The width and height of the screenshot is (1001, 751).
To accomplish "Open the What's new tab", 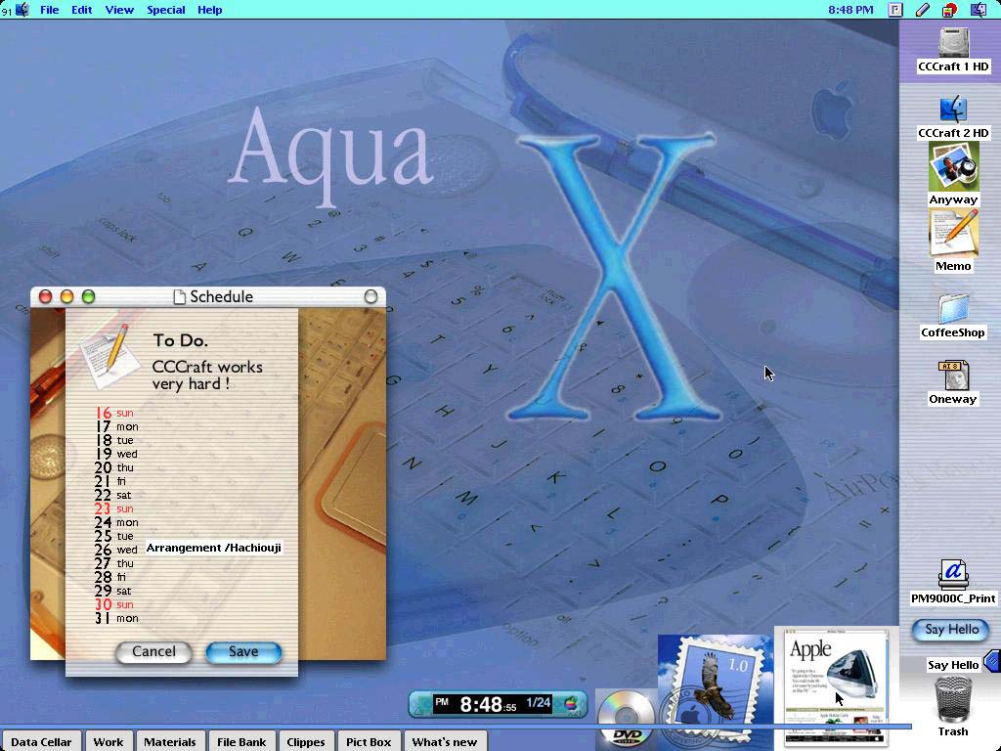I will coord(445,741).
